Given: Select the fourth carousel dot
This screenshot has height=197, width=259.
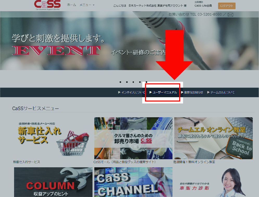Looking at the screenshot, I should tap(140, 82).
